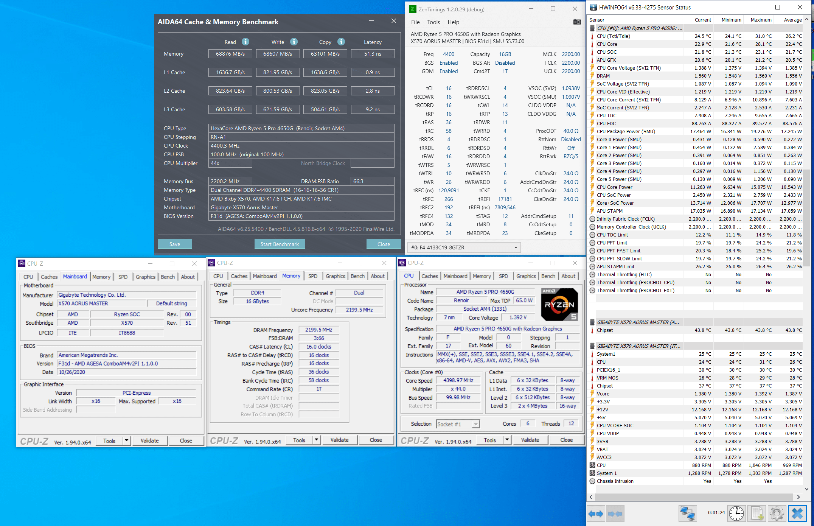
Task: Take a screenshot with ZenTimings camera icon
Action: (577, 22)
